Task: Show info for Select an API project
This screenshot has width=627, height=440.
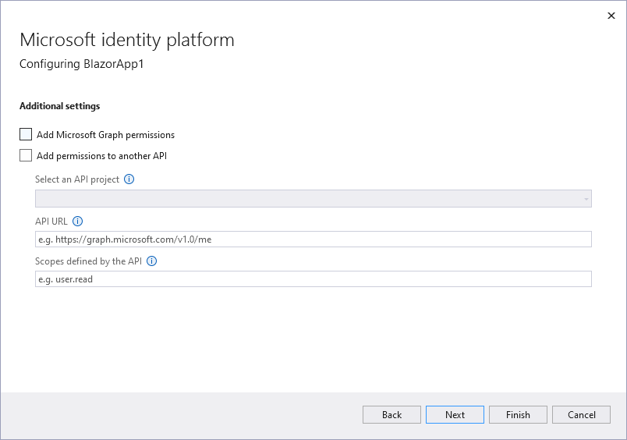Action: click(x=129, y=179)
